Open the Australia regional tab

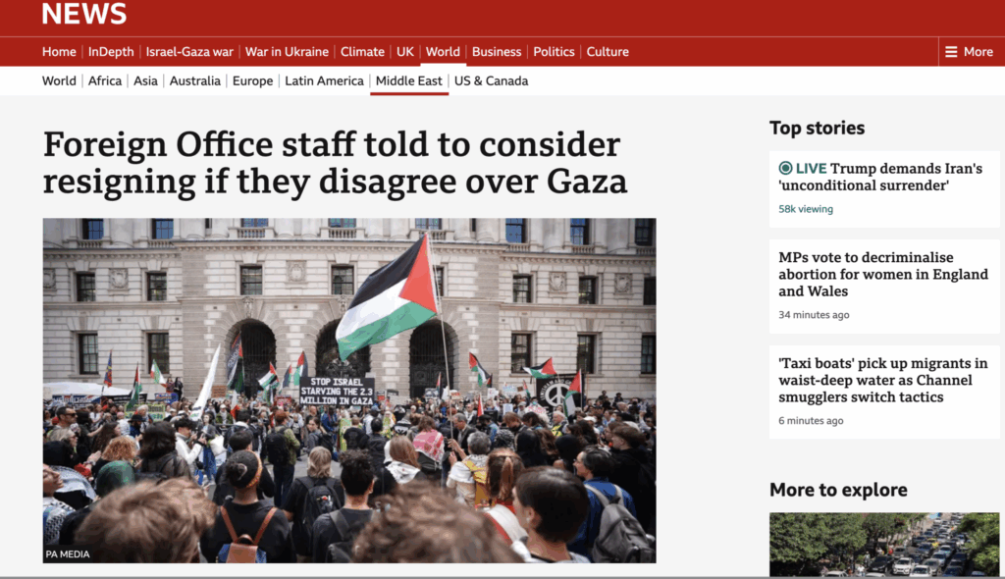pos(195,80)
